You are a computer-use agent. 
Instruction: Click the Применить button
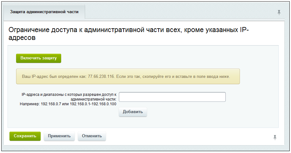59,136
